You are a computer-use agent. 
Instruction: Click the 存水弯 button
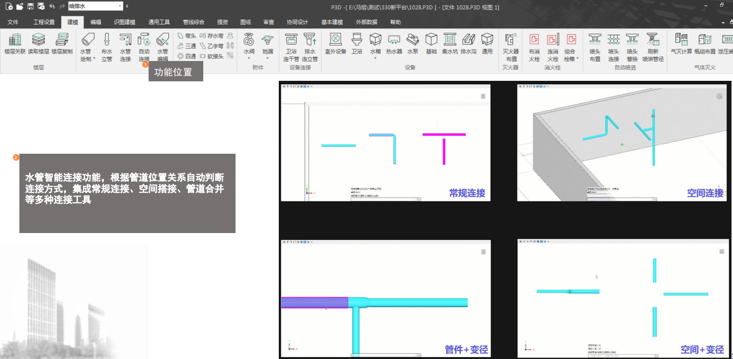(x=212, y=36)
